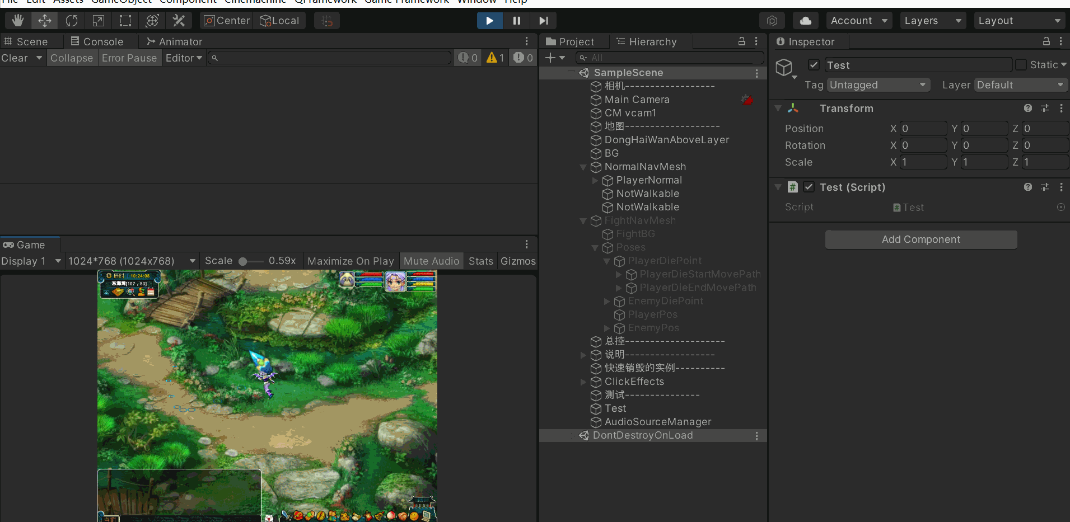
Task: Open SampleScene options menu
Action: coord(756,73)
